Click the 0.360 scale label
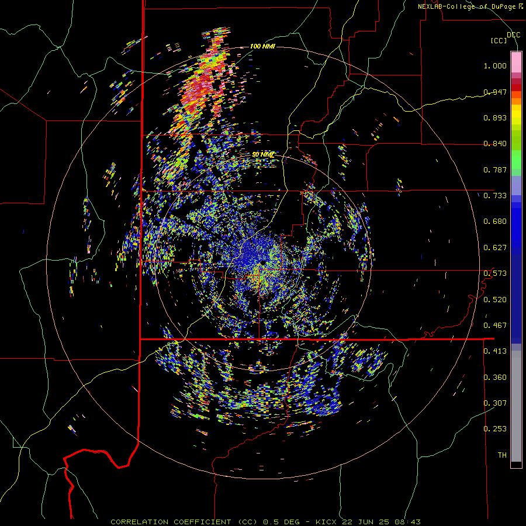Viewport: 526px width, 526px height. tap(495, 378)
